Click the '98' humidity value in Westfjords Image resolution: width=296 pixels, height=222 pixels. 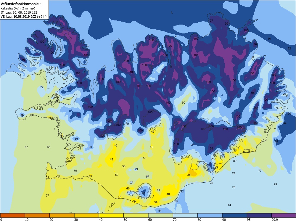pyautogui.click(x=24, y=60)
